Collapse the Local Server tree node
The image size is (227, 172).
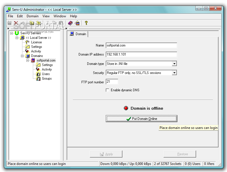(x=17, y=38)
